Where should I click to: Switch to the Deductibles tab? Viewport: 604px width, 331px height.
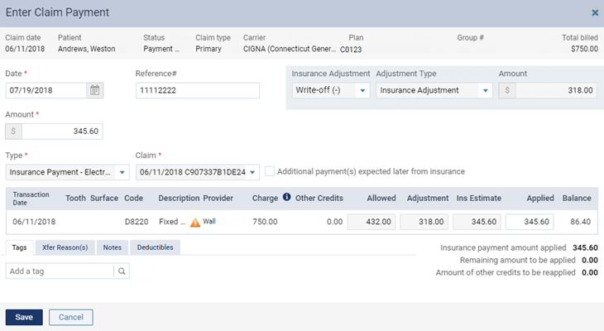[x=156, y=247]
